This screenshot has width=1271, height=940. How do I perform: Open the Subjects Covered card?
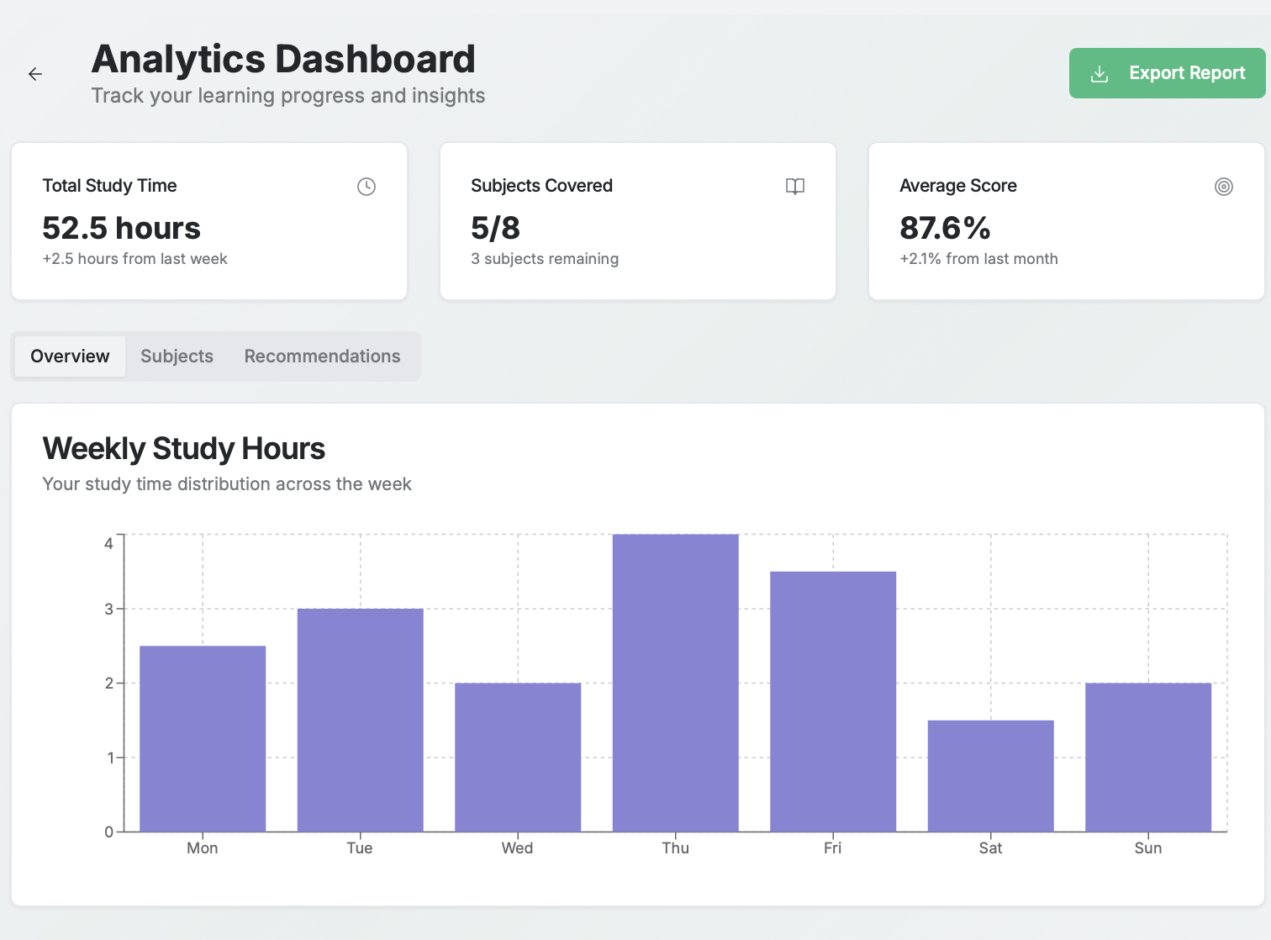pyautogui.click(x=638, y=221)
